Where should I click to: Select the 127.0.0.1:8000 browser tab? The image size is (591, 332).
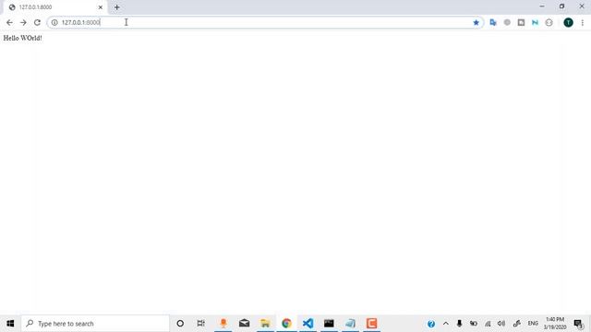tap(55, 7)
